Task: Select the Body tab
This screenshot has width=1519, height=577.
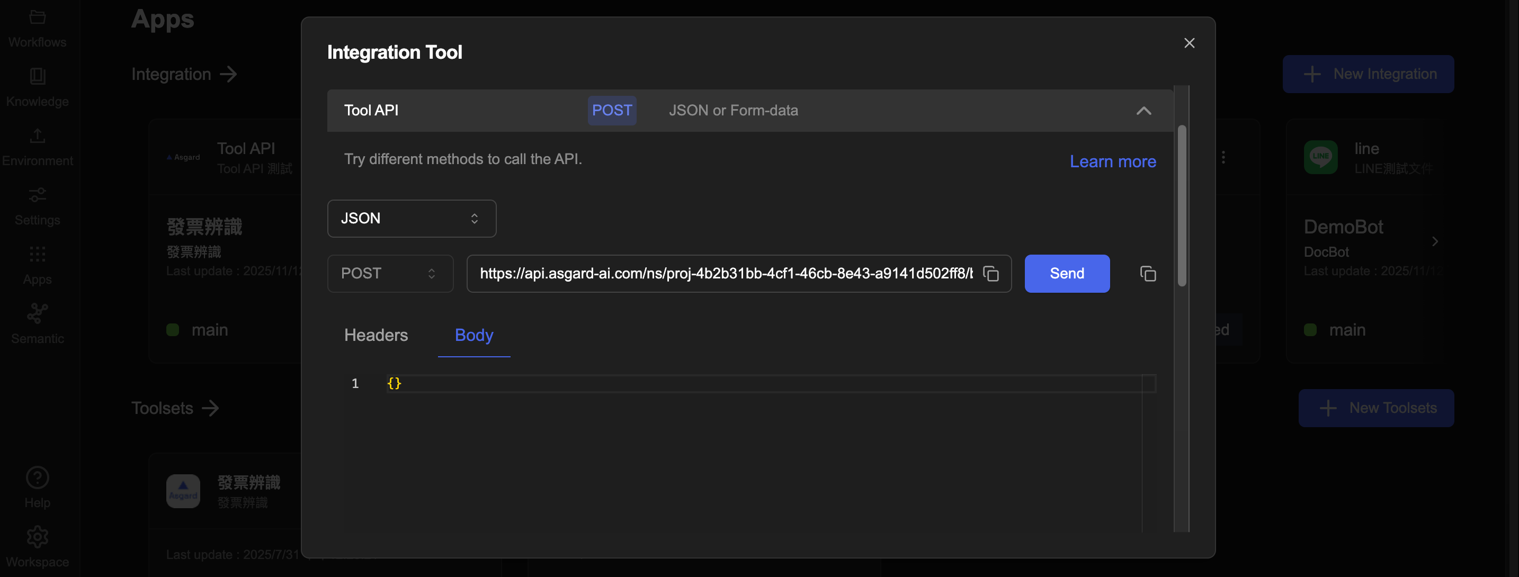Action: (x=473, y=336)
